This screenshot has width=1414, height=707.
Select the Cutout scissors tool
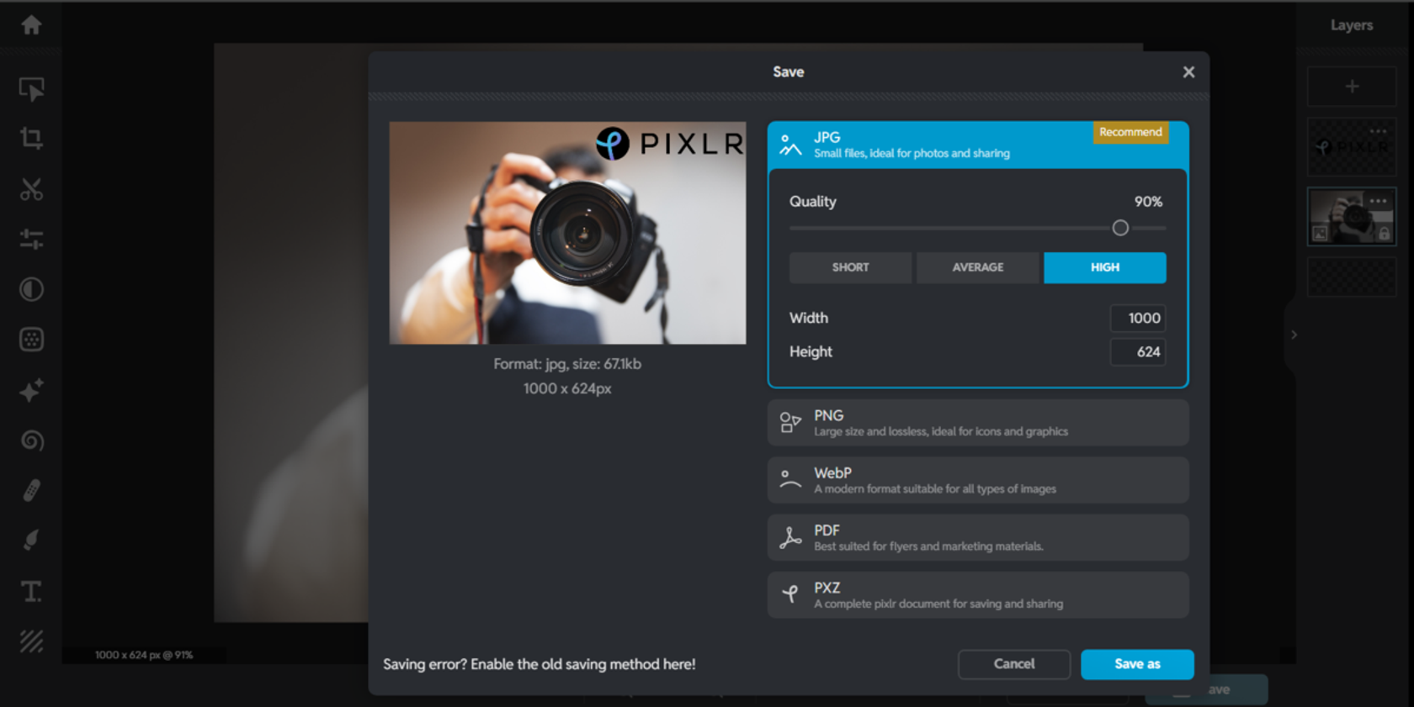(x=31, y=189)
